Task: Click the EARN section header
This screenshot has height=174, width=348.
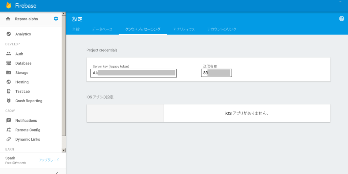Action: 10,150
